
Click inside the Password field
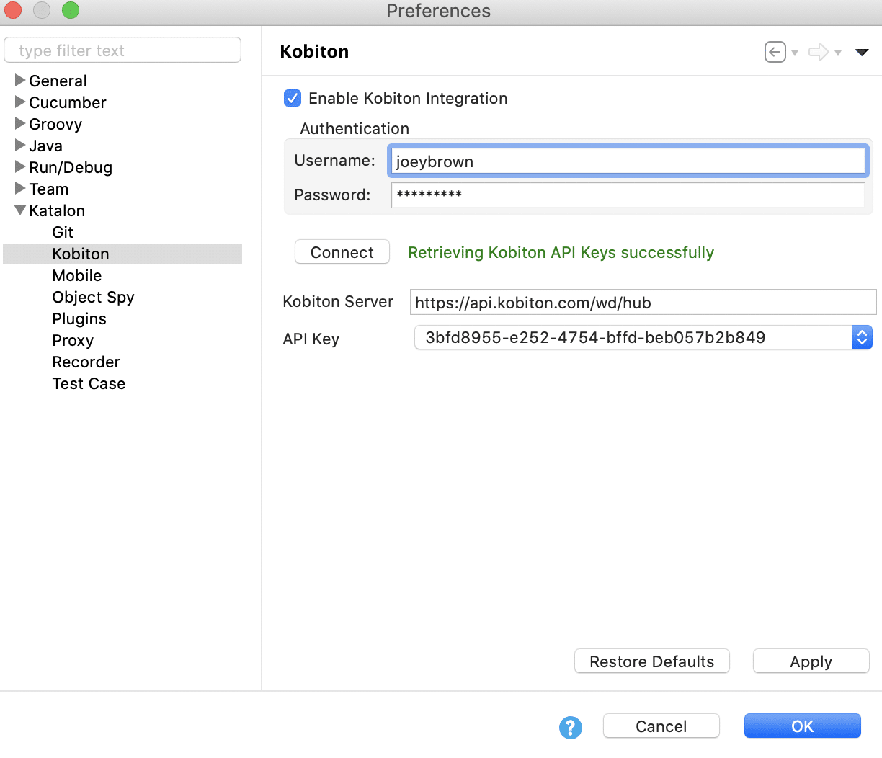pyautogui.click(x=627, y=195)
